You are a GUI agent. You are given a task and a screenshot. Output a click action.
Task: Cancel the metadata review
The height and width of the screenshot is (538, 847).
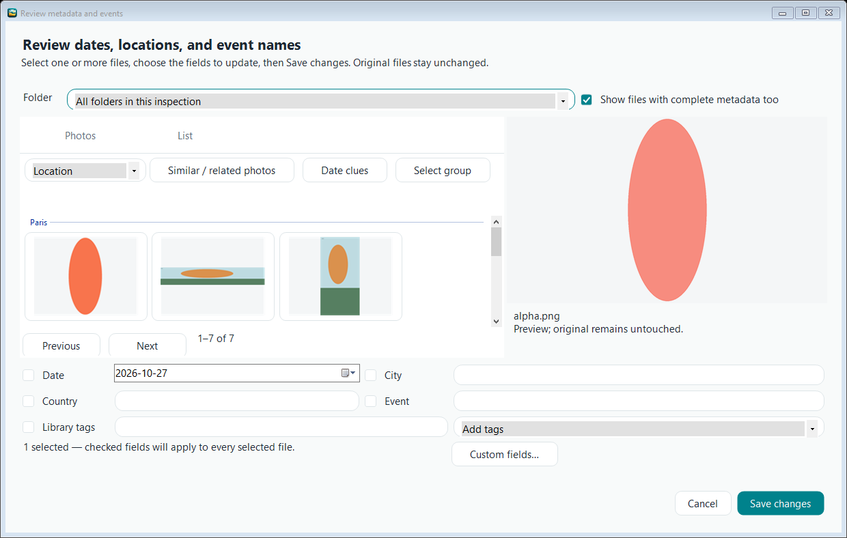(703, 504)
